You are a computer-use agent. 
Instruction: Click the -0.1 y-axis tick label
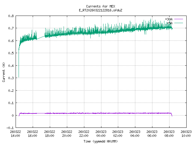click(x=10, y=128)
